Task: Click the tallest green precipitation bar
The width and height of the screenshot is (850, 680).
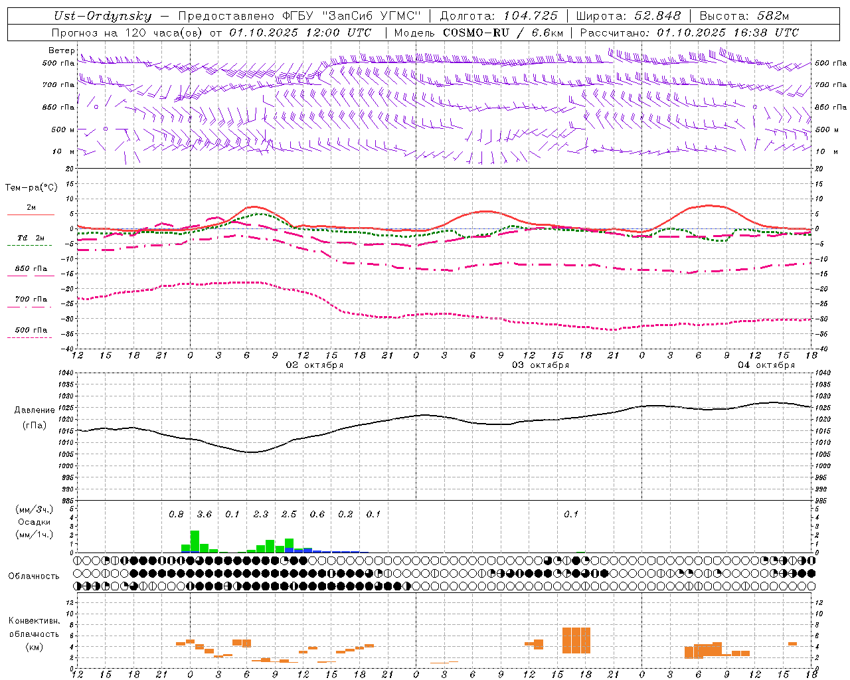Action: click(195, 541)
